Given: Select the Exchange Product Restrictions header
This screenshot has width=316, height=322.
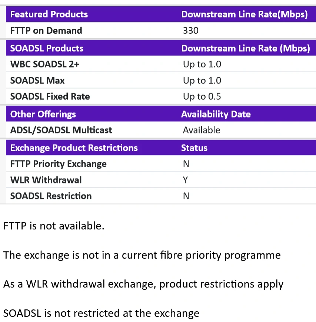Looking at the screenshot, I should 74,148.
